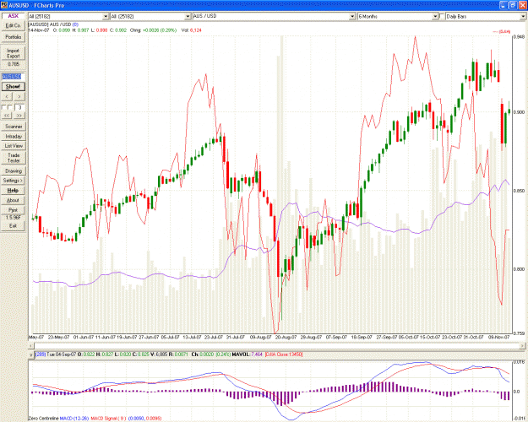Click the AUSUSD symbol input field
The image size is (528, 422).
[14, 77]
